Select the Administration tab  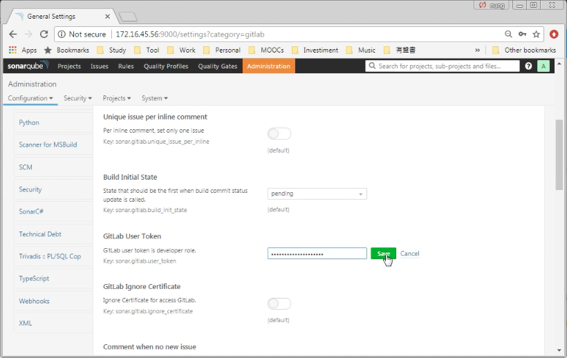[x=269, y=66]
